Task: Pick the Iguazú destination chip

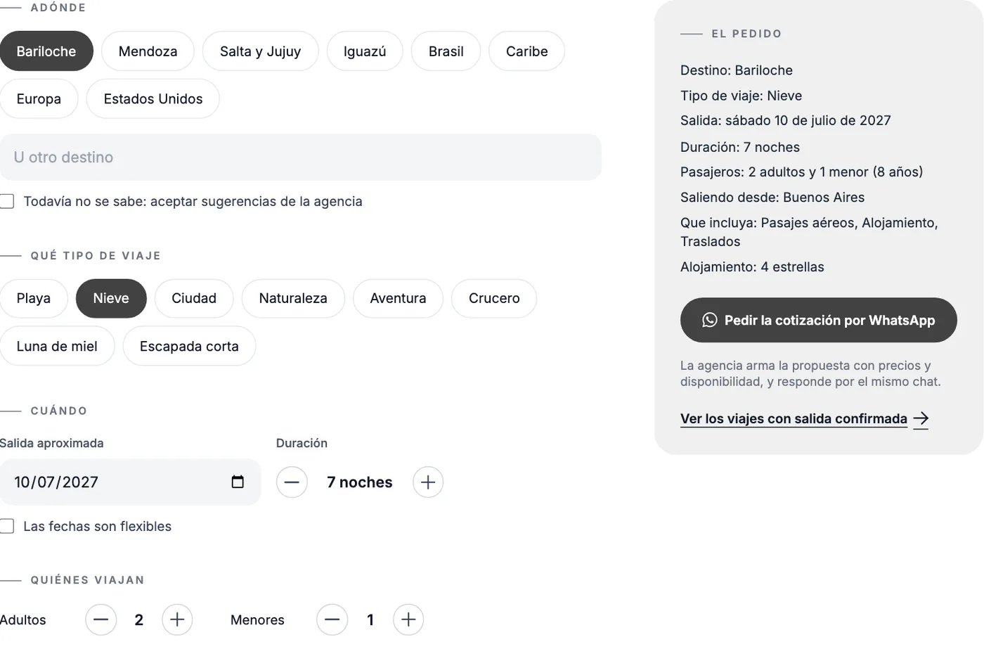Action: point(365,51)
